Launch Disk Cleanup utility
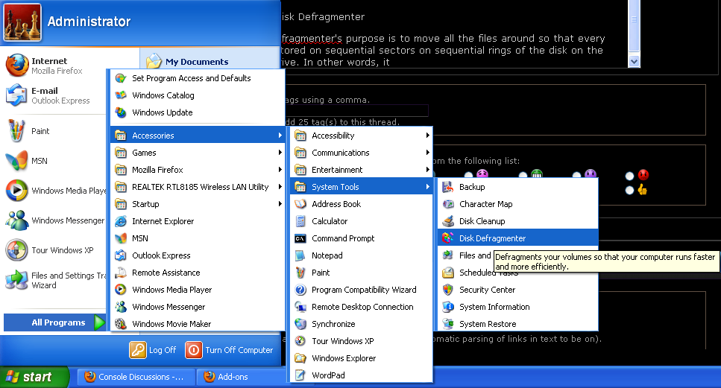 [482, 221]
